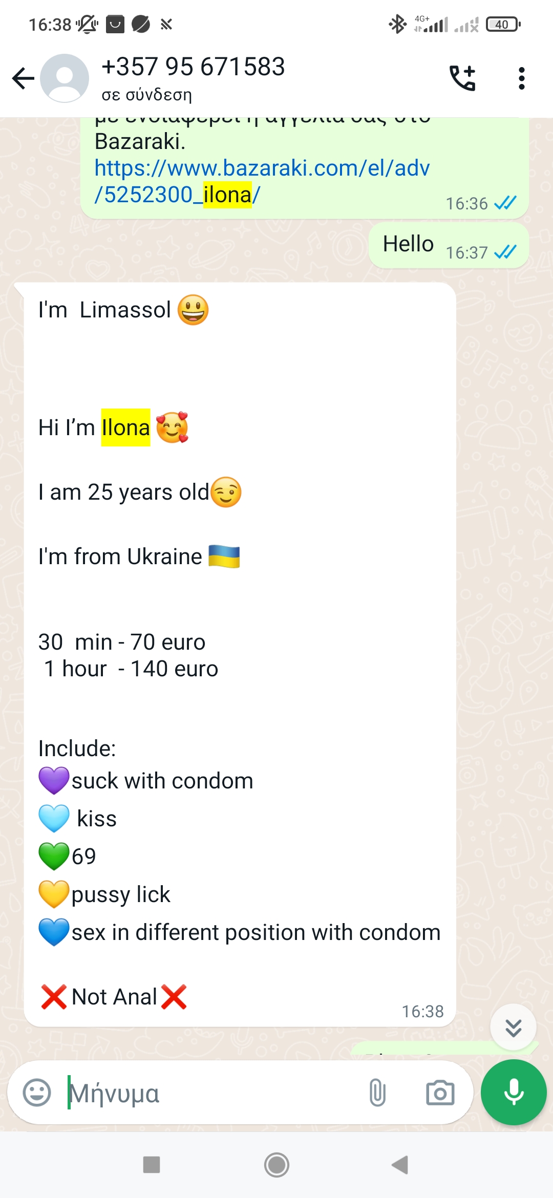Open the emoji picker

point(37,1093)
